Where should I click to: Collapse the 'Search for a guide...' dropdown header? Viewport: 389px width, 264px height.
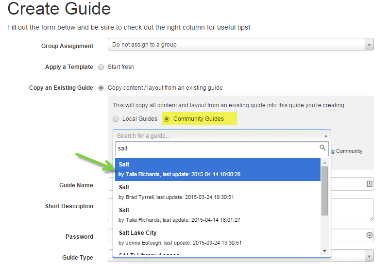point(222,135)
